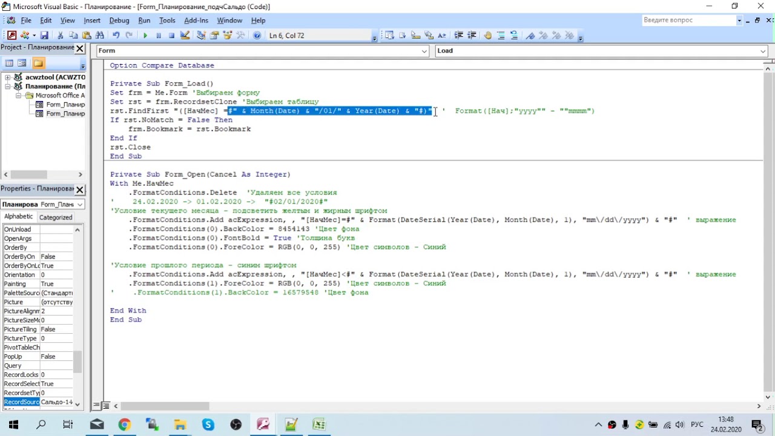Open help search box dropdown arrow
Screen dimensions: 775x436
point(739,21)
